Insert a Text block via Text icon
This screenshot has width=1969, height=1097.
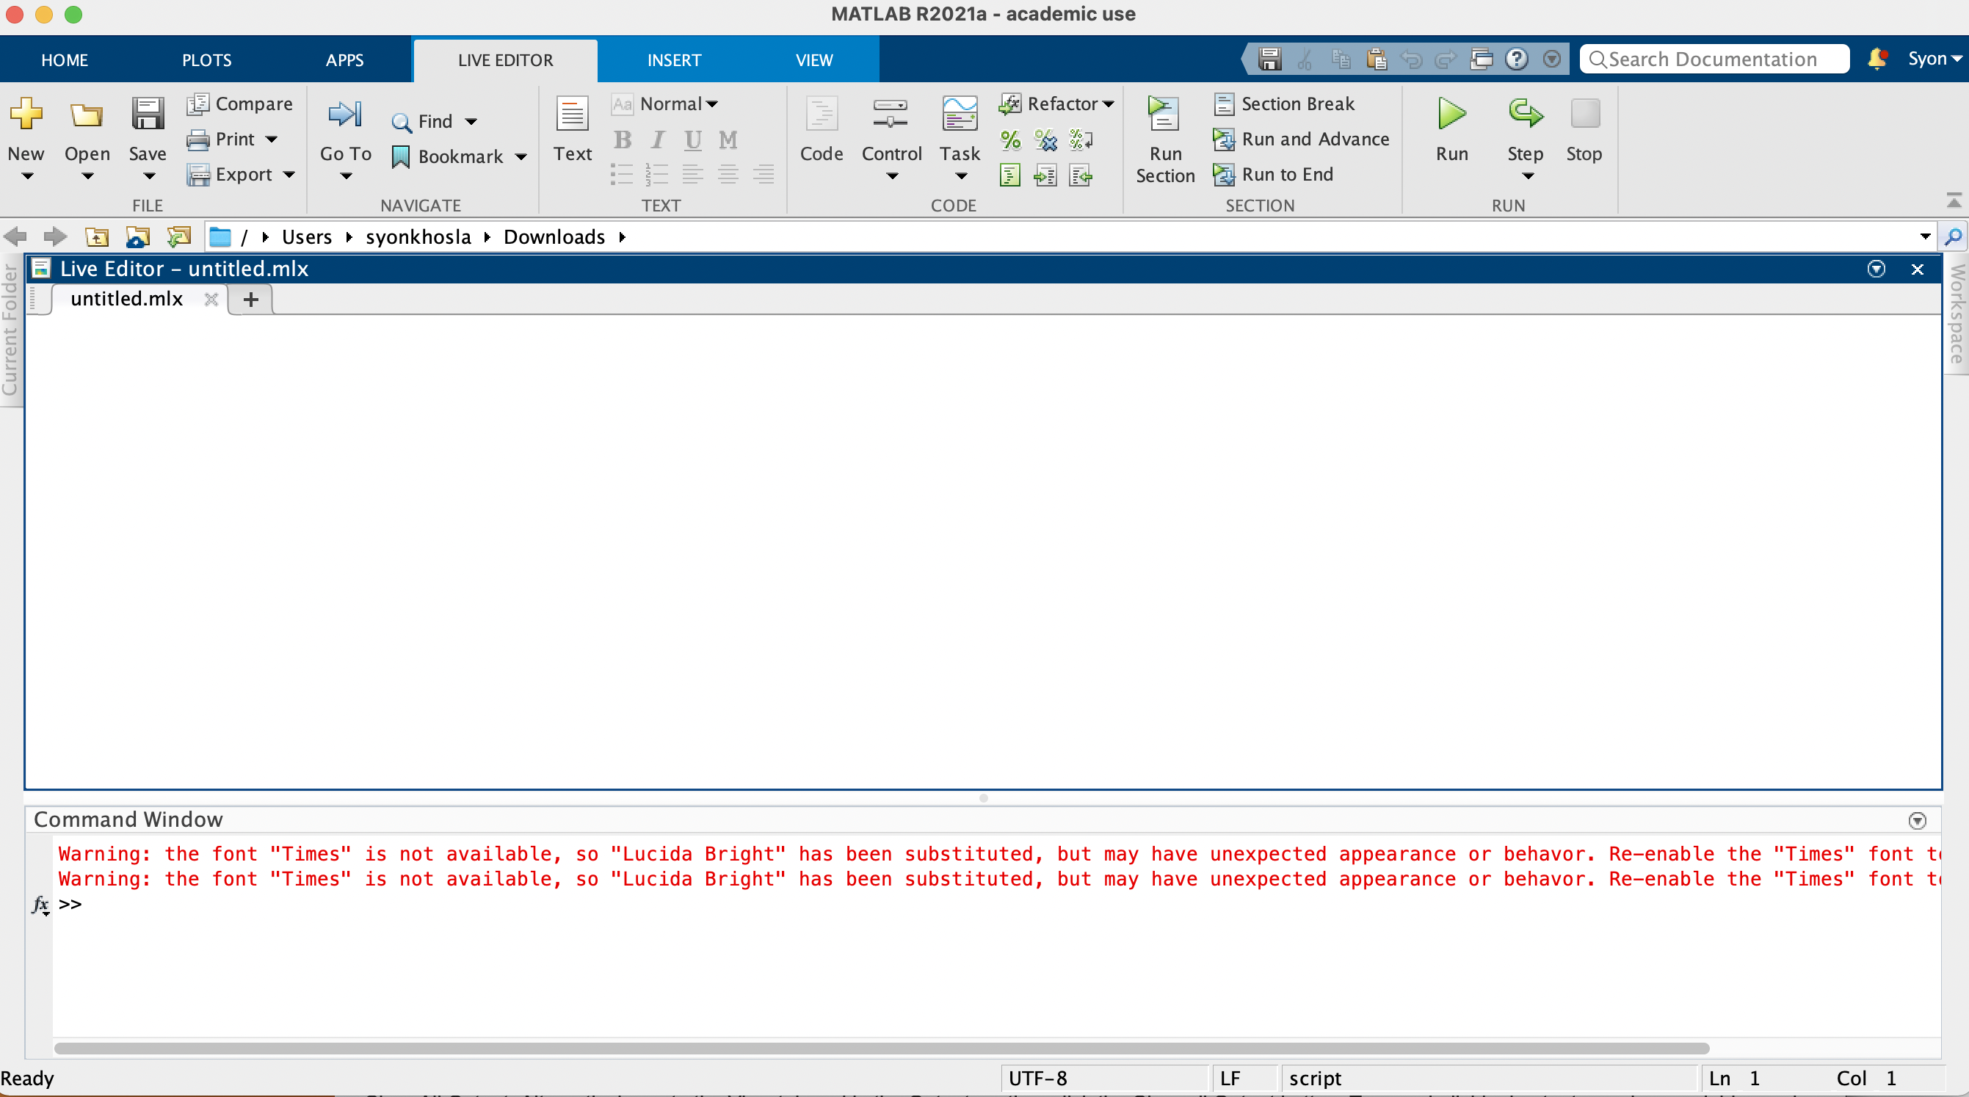572,114
